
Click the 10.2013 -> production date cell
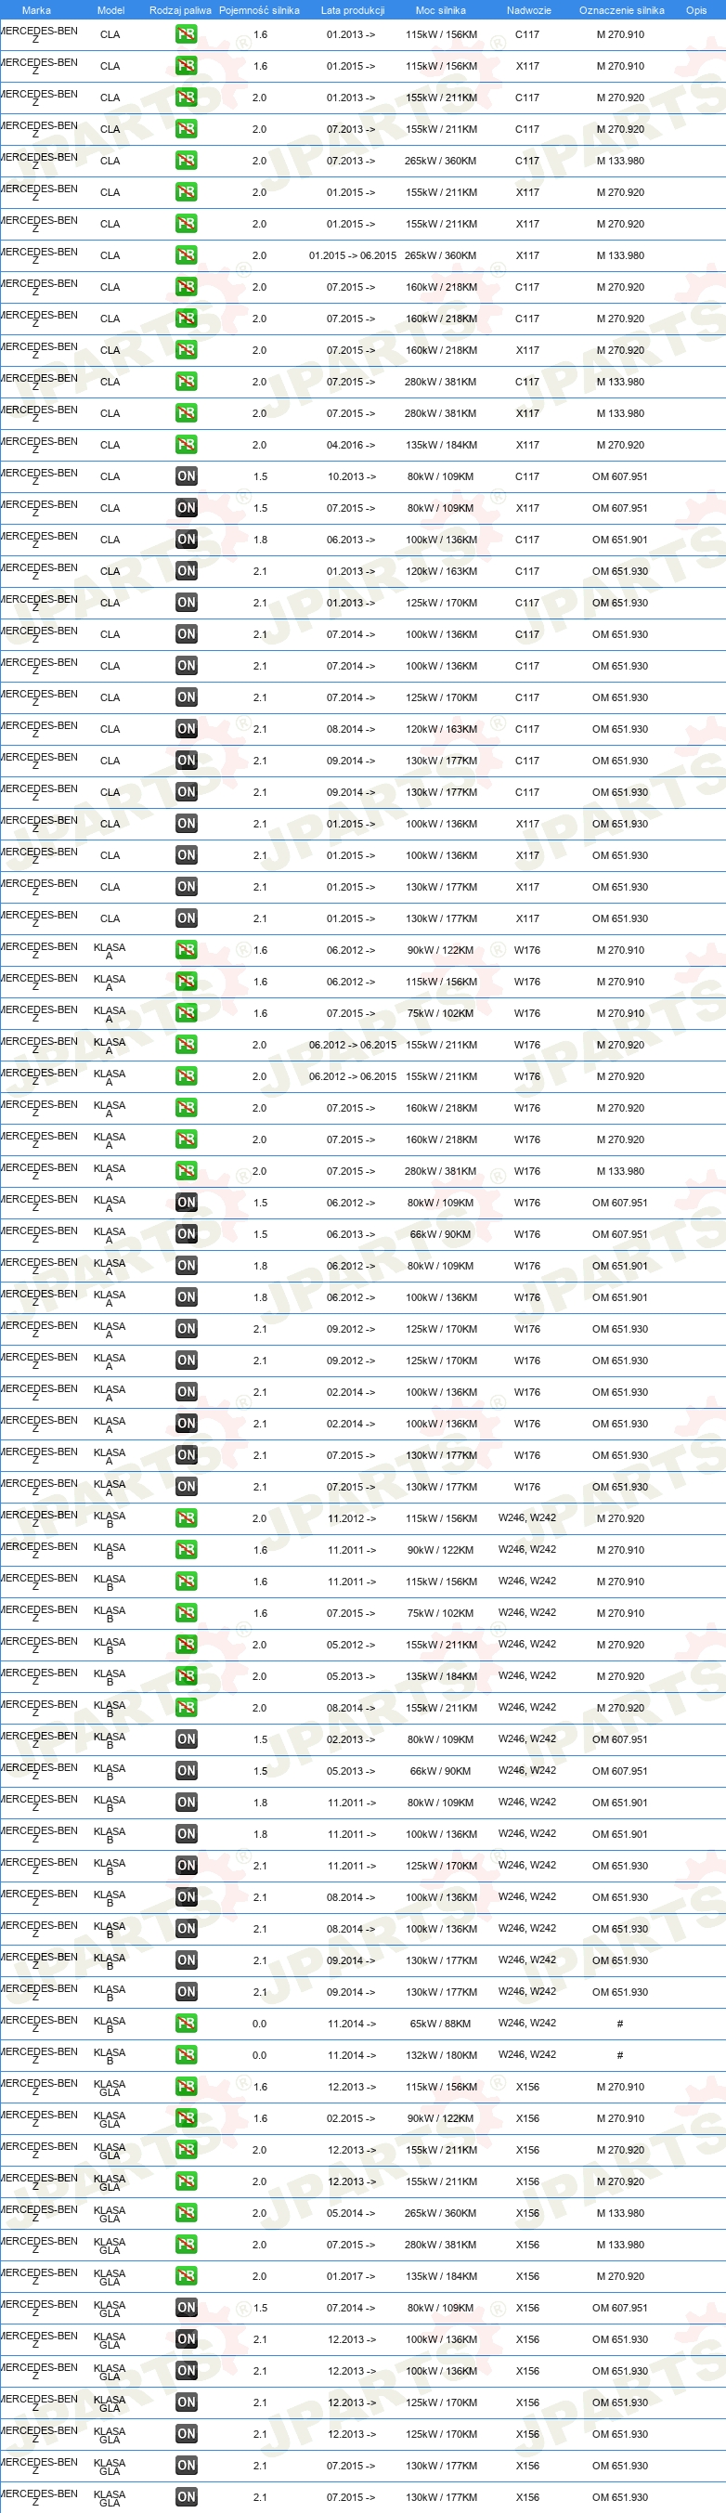[x=351, y=477]
